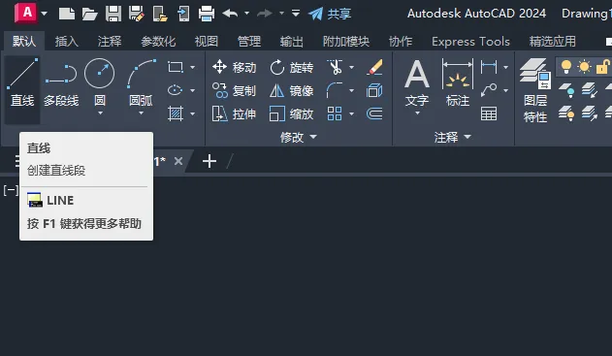Expand fillet tool dropdown arrow
612x356 pixels.
pos(352,91)
